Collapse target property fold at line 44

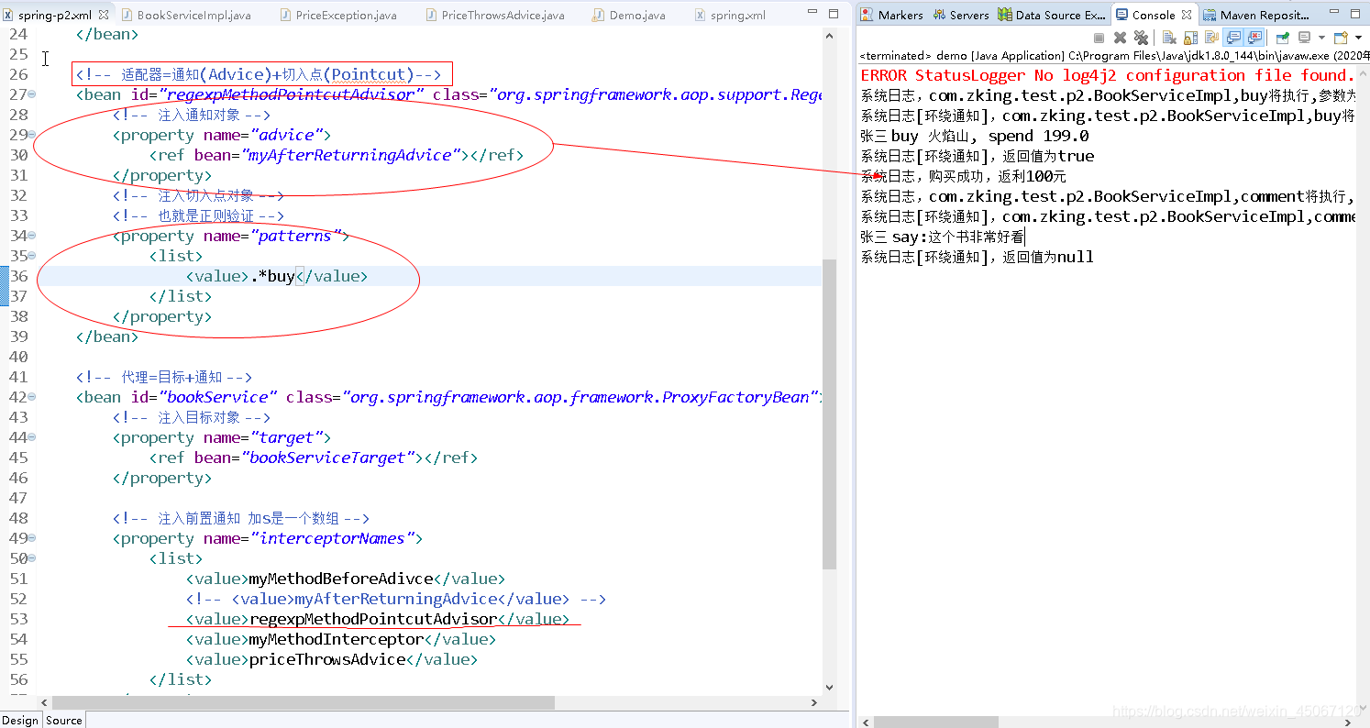point(32,437)
